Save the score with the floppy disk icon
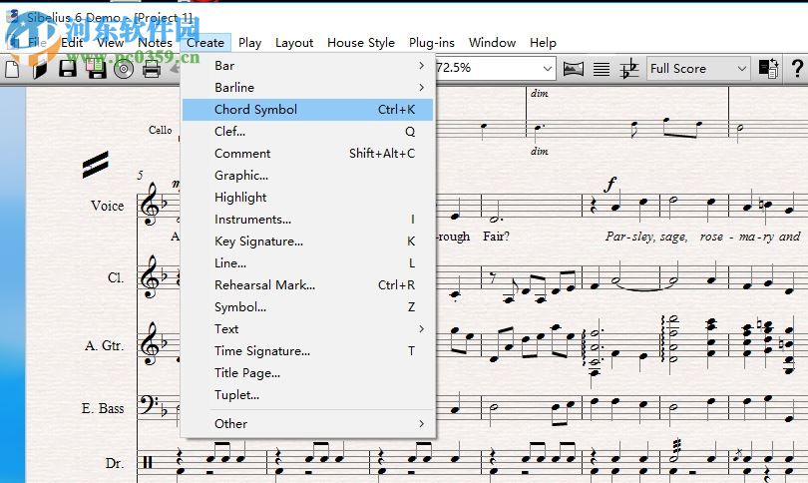The image size is (808, 483). click(68, 69)
